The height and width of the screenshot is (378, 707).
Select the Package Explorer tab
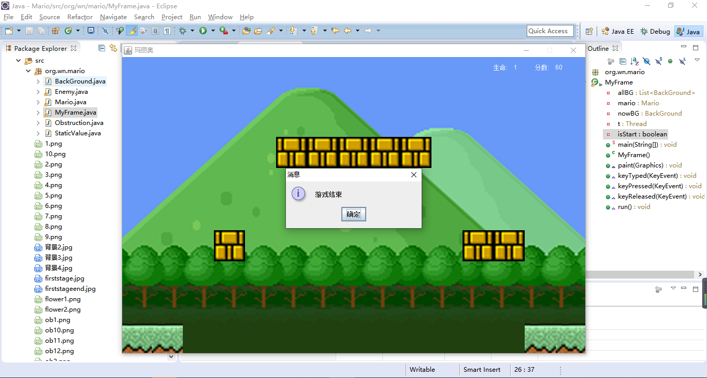(x=40, y=48)
